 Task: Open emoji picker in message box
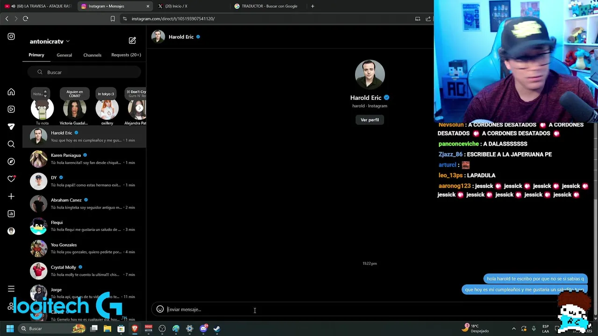coord(160,309)
